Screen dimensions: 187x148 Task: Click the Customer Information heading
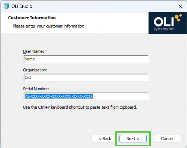(x=32, y=18)
